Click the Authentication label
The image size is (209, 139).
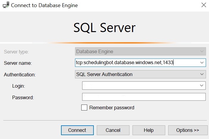tap(20, 75)
